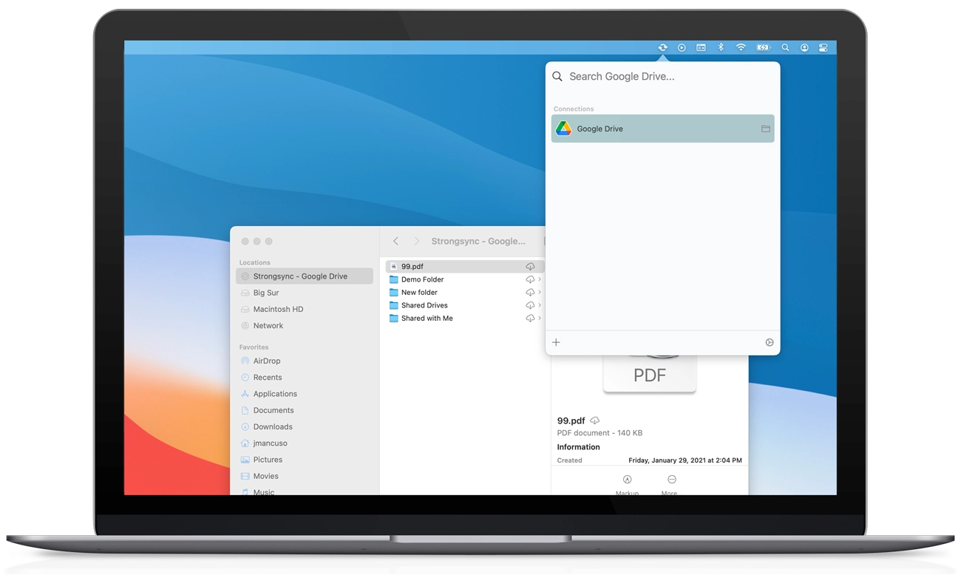Click the More button in preview pane

click(x=670, y=486)
